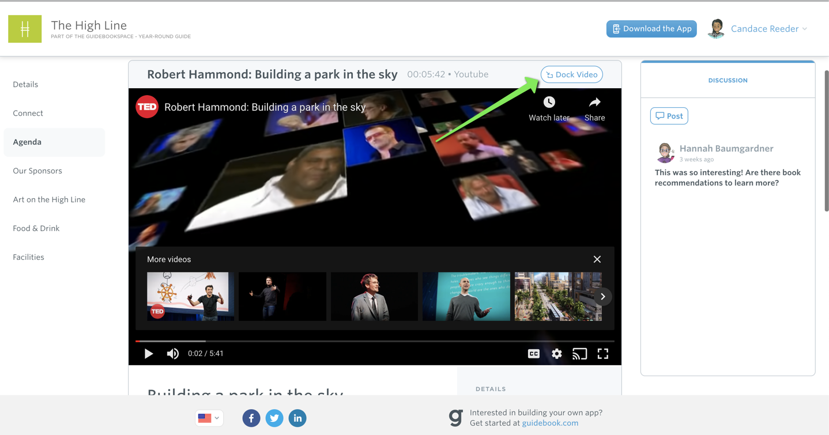Open LinkedIn share icon

point(297,418)
